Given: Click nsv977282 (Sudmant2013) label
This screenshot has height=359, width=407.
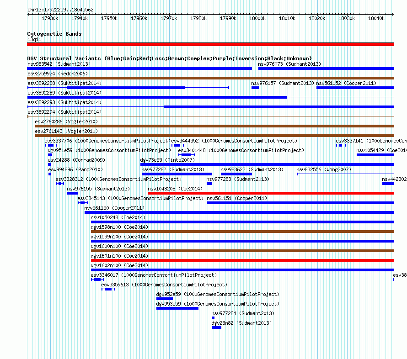Looking at the screenshot, I should coord(173,169).
